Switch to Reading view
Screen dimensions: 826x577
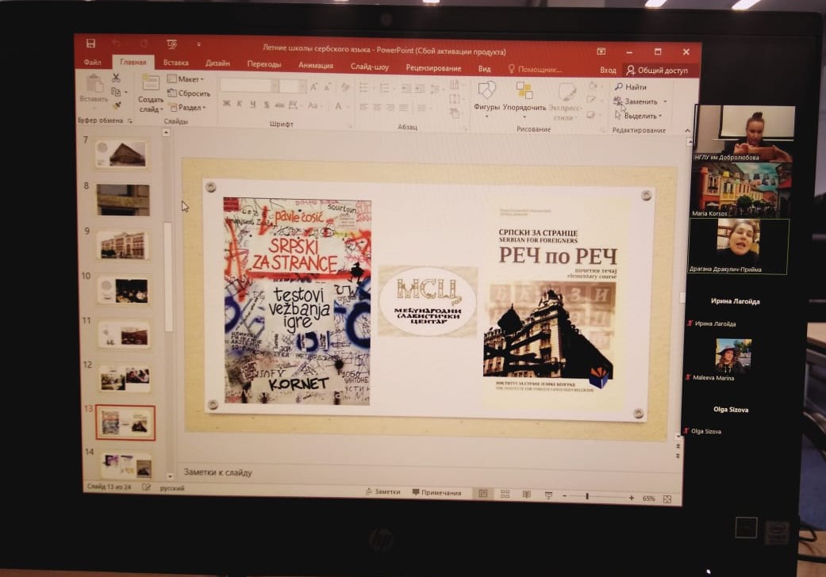(x=526, y=495)
